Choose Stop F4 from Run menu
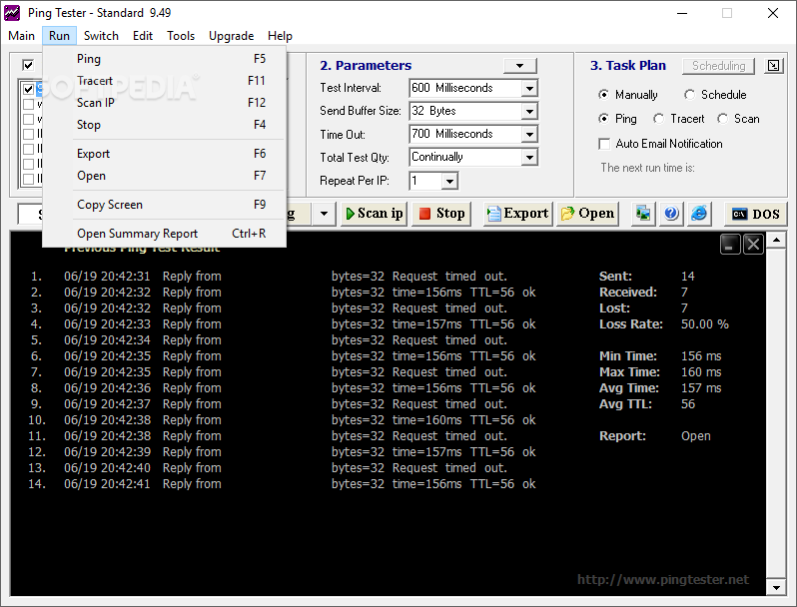 [165, 125]
